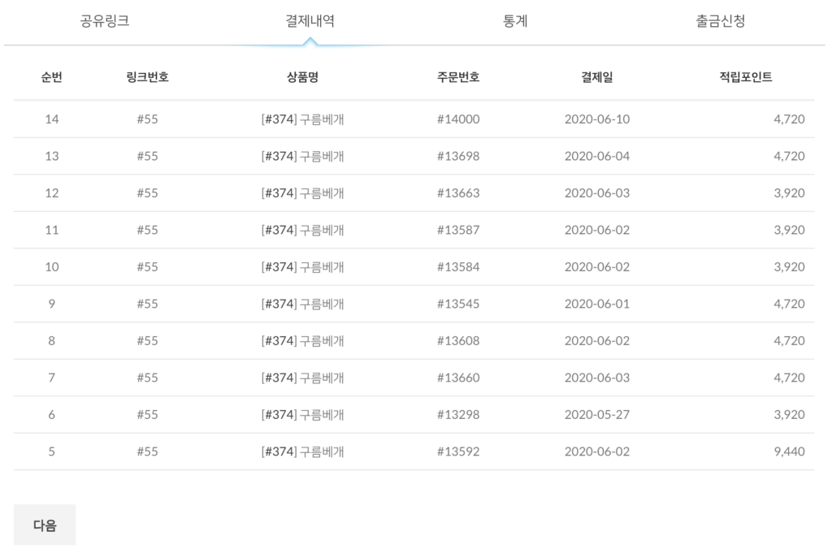Select order number #13663
Viewport: 832px width, 553px height.
point(458,193)
